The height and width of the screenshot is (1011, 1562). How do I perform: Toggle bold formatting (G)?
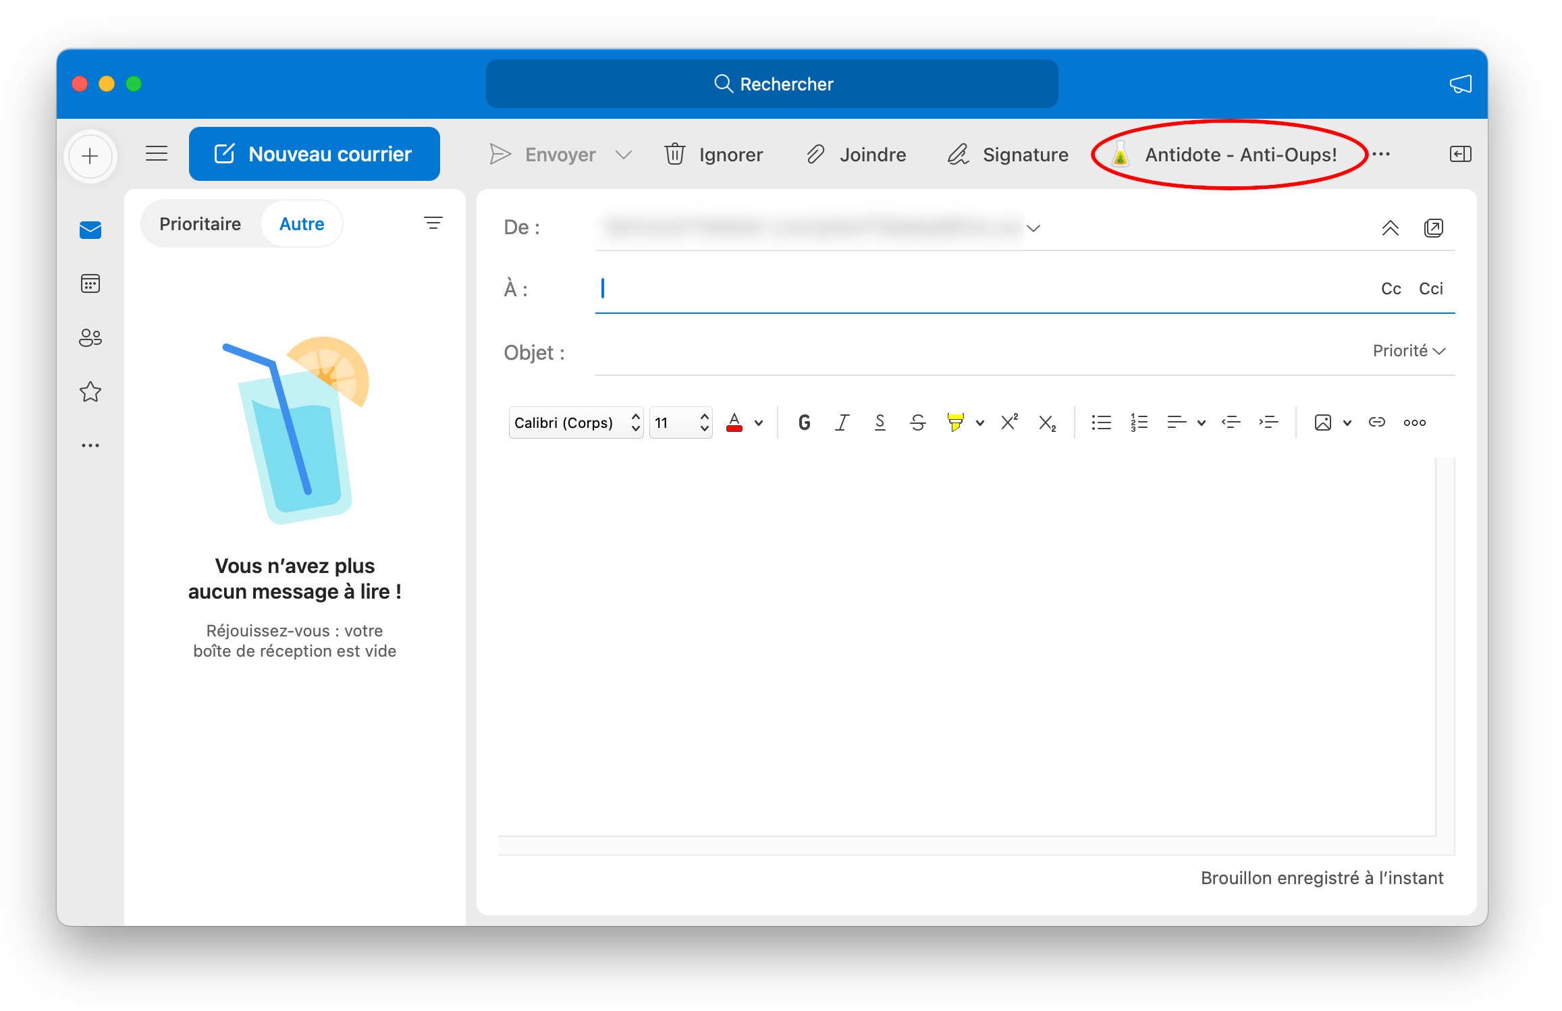804,422
